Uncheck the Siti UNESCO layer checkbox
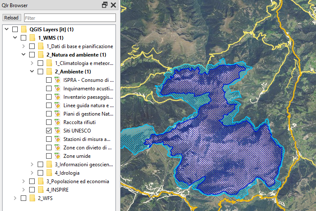Screen dimensions: 316x211 [49, 131]
